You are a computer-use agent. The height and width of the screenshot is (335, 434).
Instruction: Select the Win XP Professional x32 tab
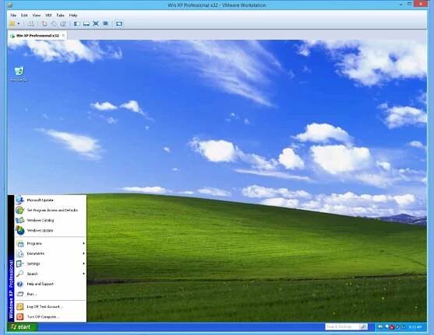point(37,36)
